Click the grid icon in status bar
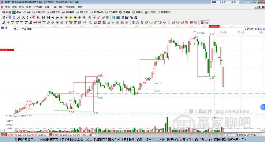The width and height of the screenshot is (265, 142). (x=2, y=135)
